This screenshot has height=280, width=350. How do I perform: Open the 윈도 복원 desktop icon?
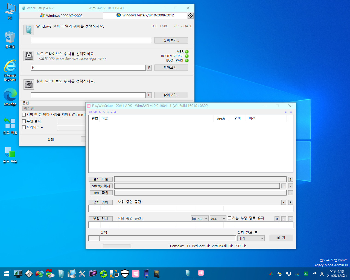click(x=10, y=155)
